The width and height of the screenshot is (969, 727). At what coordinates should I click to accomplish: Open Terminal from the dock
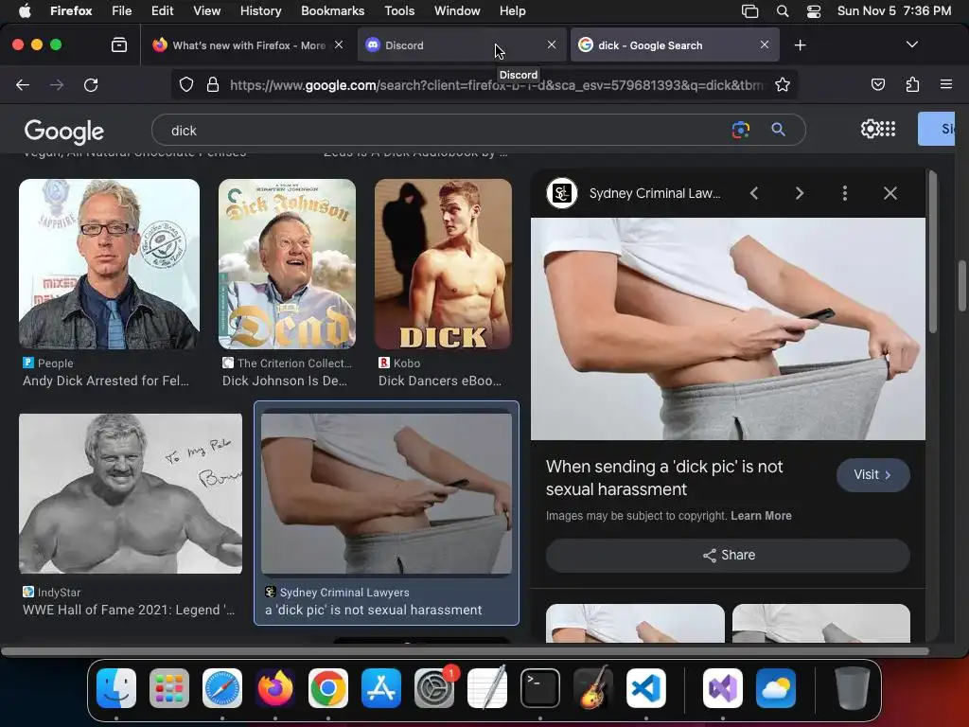coord(540,688)
